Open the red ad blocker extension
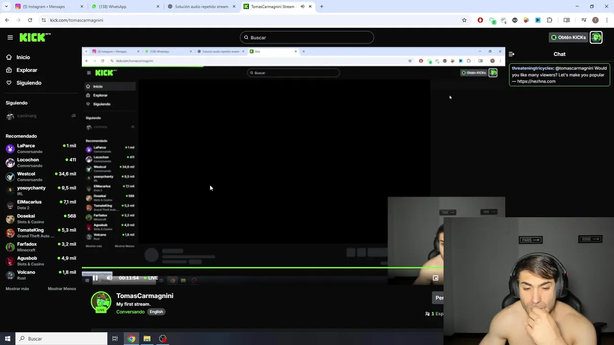This screenshot has width=614, height=345. pyautogui.click(x=480, y=20)
